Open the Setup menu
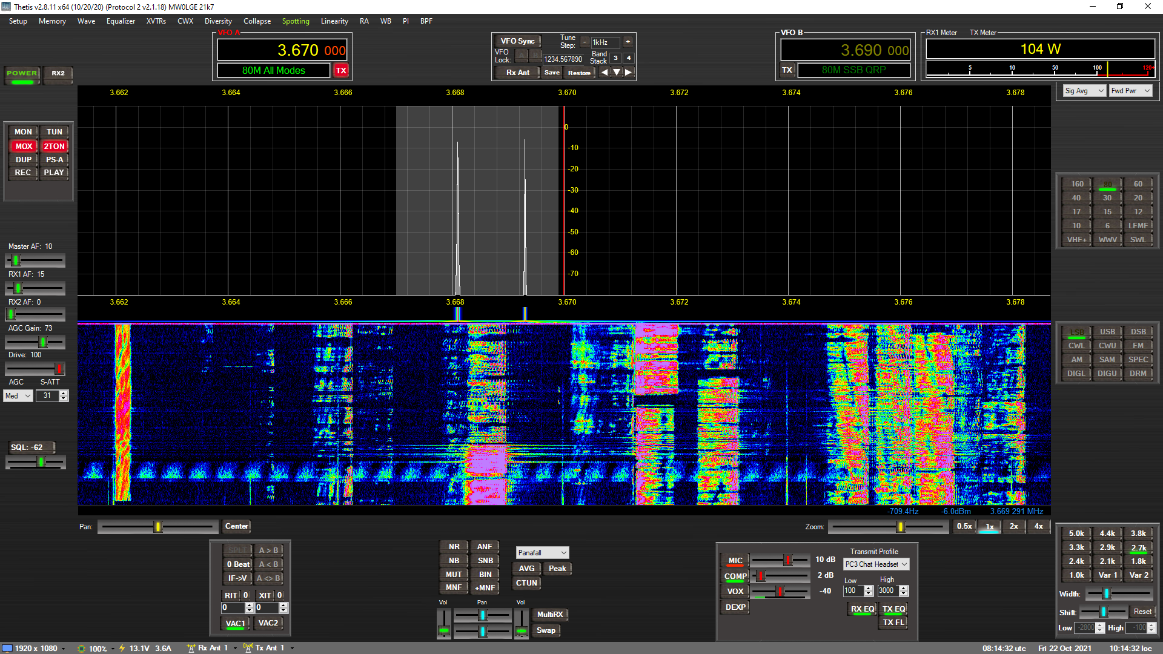Viewport: 1163px width, 654px height. [18, 21]
